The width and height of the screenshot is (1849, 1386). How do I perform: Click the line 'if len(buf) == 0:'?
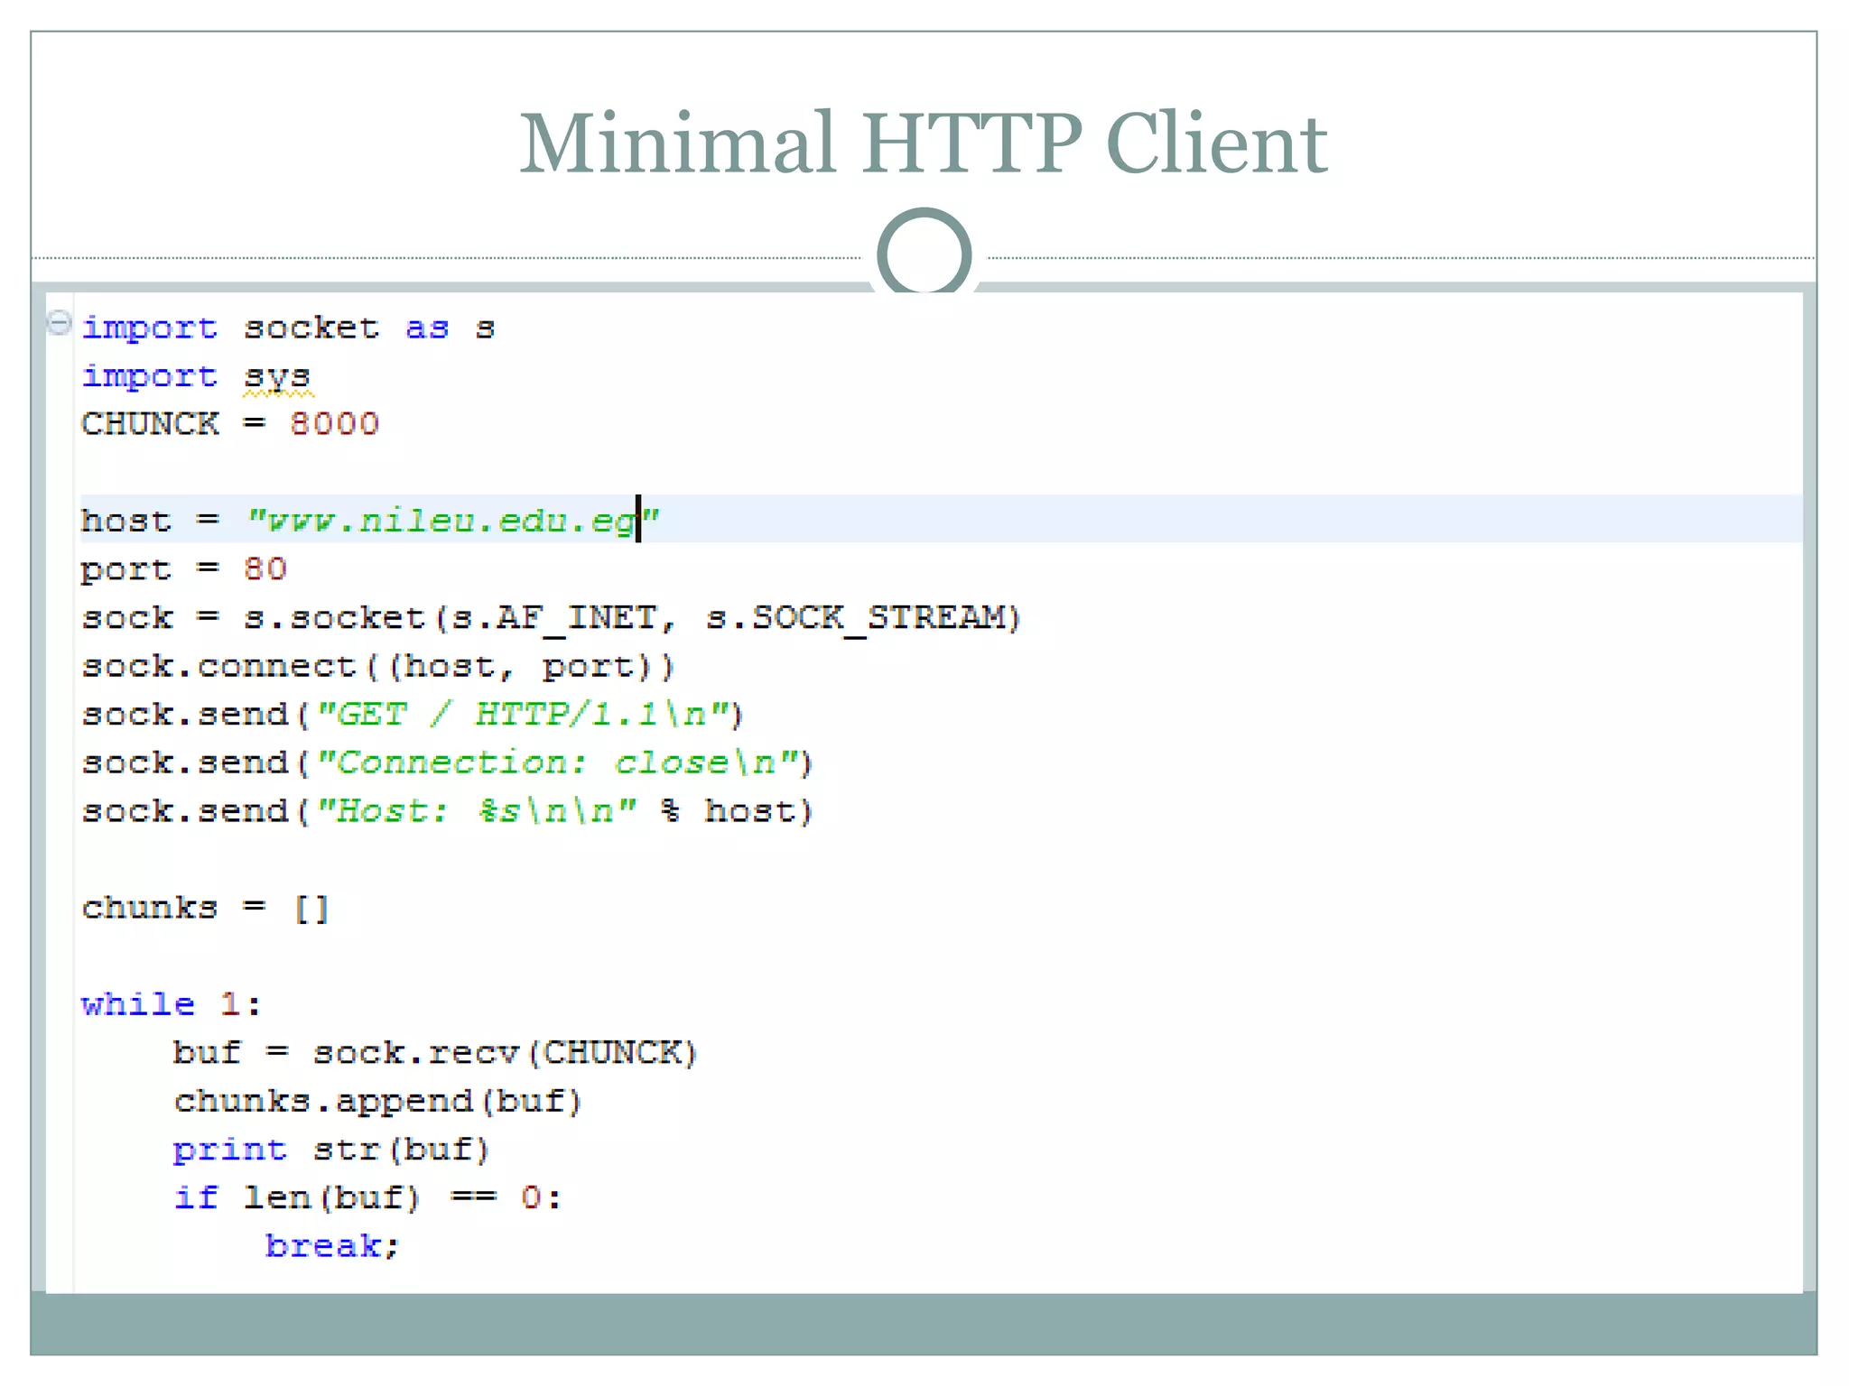(367, 1198)
